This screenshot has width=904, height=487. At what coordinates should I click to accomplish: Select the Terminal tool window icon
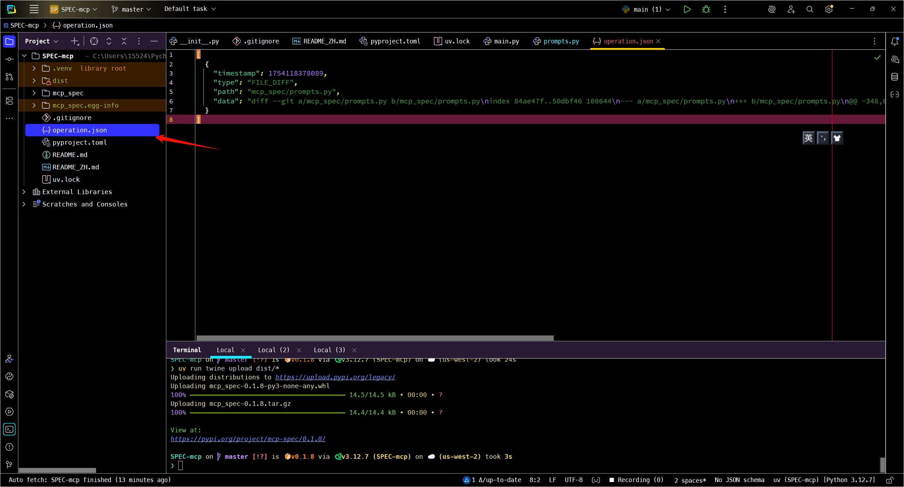pos(9,429)
